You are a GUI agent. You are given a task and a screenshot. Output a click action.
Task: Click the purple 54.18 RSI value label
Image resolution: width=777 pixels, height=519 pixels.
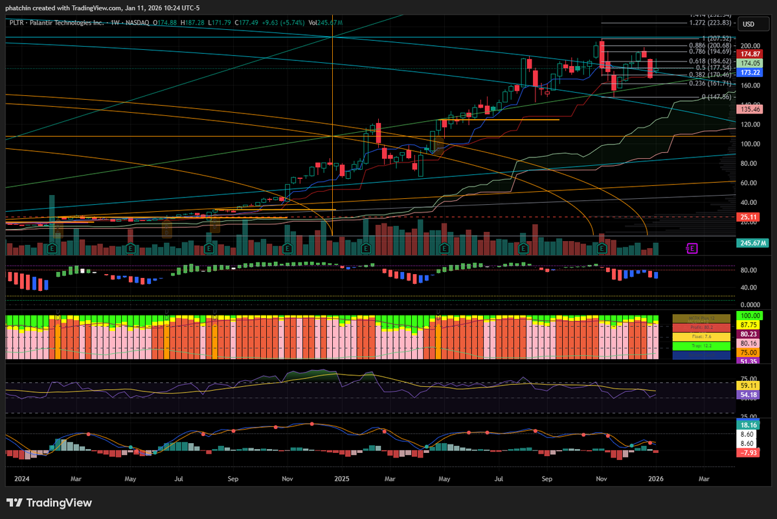(x=749, y=395)
